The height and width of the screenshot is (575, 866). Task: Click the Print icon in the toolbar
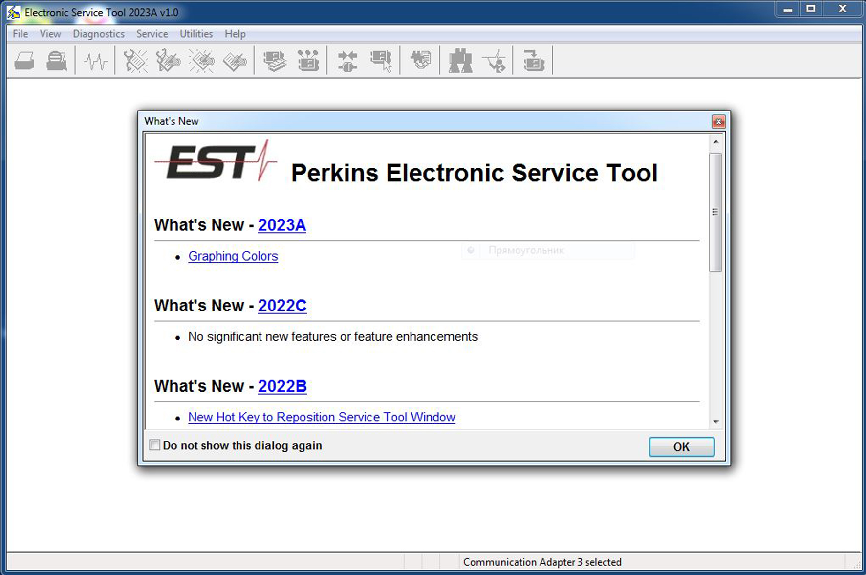tap(24, 61)
